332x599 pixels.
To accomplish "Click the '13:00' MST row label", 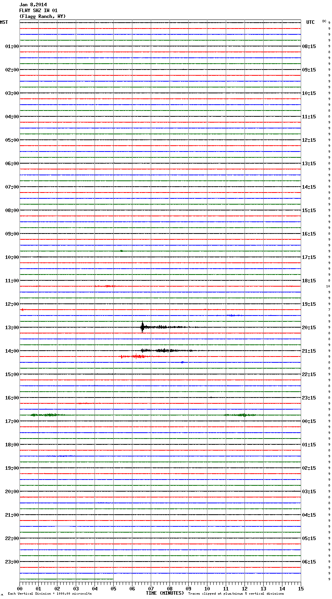I will (x=12, y=328).
